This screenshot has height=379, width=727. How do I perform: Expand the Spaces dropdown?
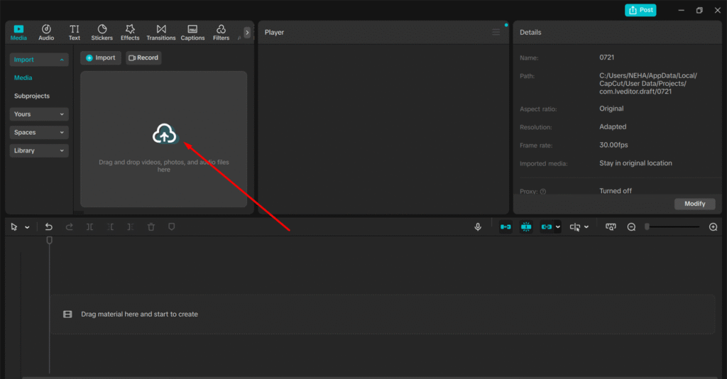coord(39,132)
